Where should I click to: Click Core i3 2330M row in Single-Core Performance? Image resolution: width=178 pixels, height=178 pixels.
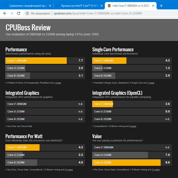132,68
